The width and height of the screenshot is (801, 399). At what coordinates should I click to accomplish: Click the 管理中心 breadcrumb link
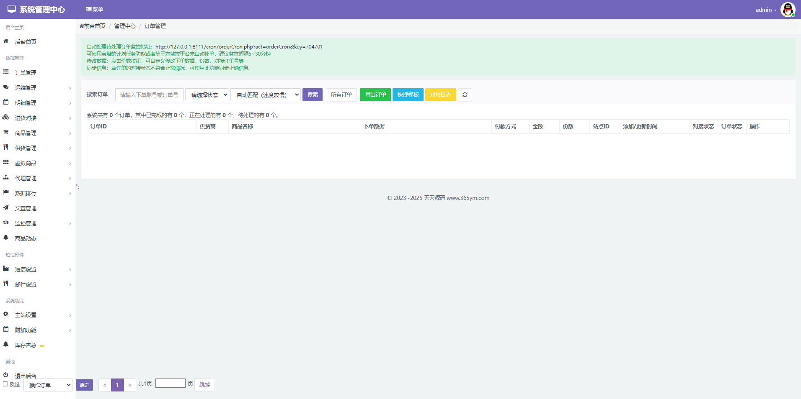pos(125,26)
